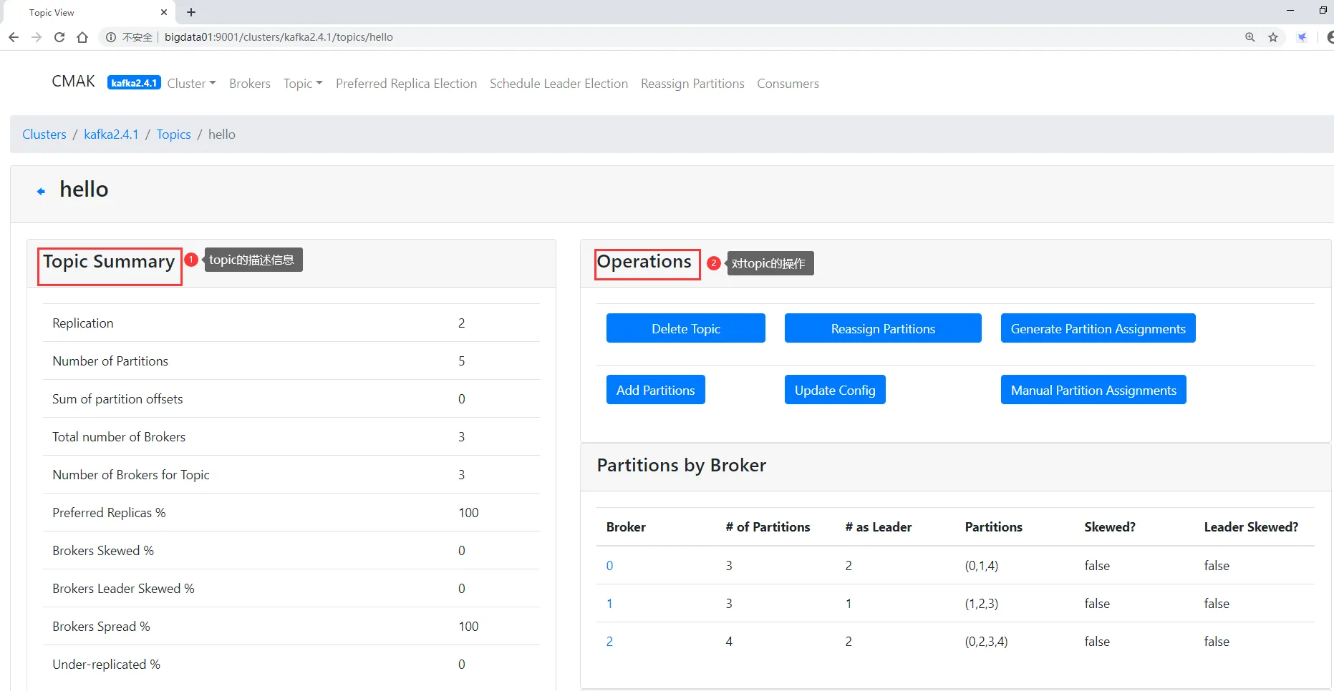The height and width of the screenshot is (691, 1334).
Task: Minimize the browser window
Action: point(1290,11)
